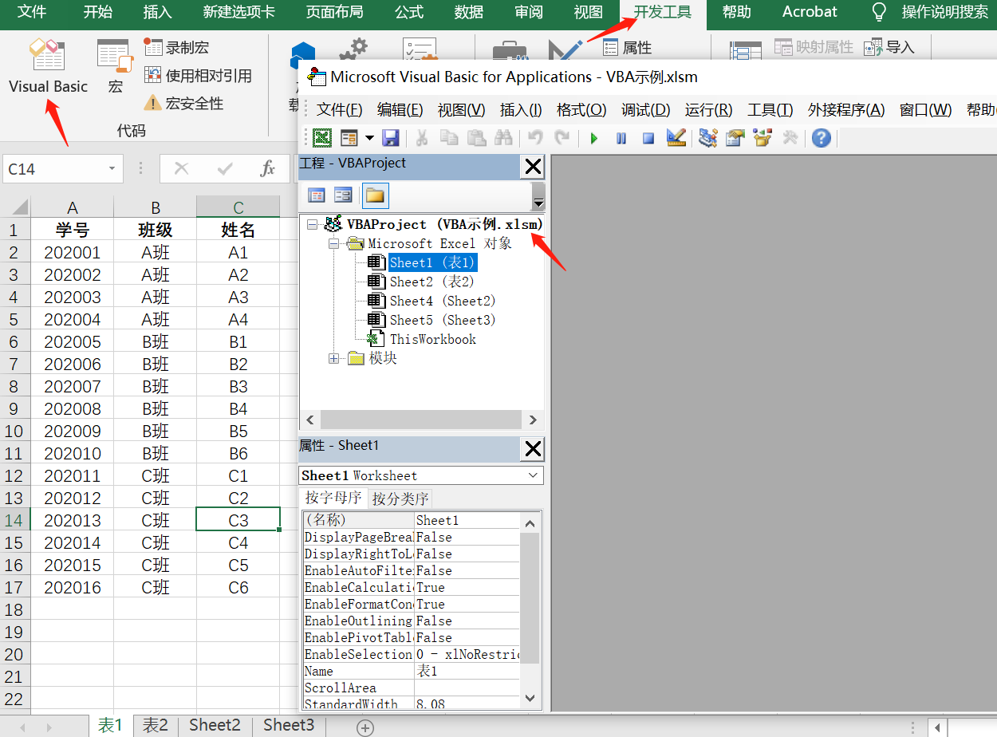This screenshot has height=737, width=997.
Task: Open the Name Box dropdown arrow
Action: [x=112, y=169]
